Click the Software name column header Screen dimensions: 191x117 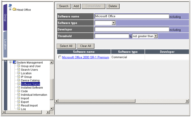84,52
